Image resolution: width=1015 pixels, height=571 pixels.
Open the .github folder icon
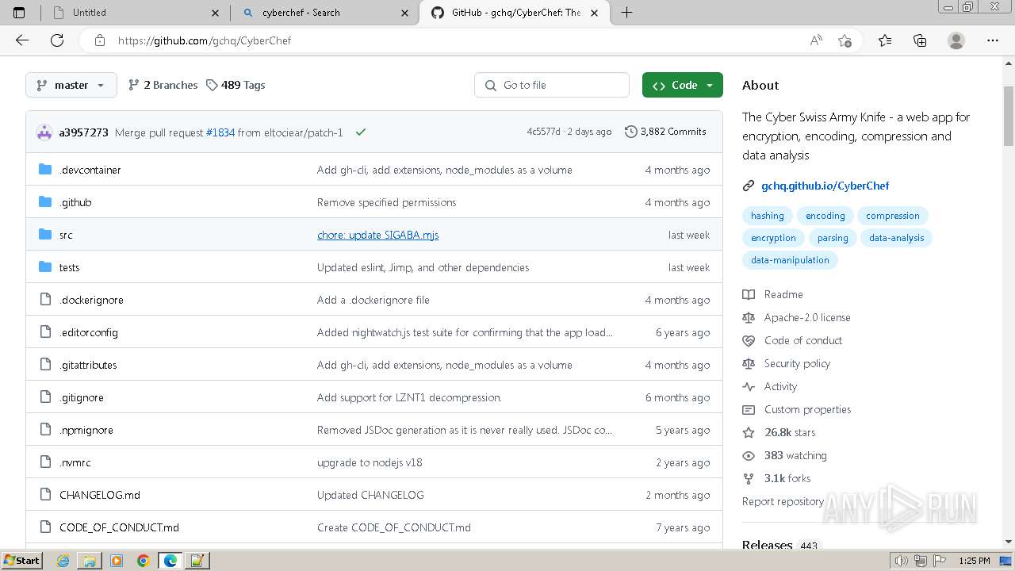click(x=45, y=201)
